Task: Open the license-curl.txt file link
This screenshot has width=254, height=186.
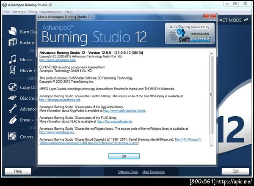Action: tap(120, 141)
